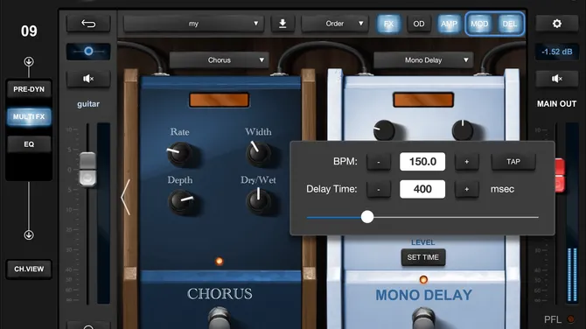Open CH.VIEW
The image size is (586, 329).
(x=29, y=269)
